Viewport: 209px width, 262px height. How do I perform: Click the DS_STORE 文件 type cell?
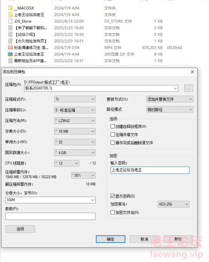118,21
